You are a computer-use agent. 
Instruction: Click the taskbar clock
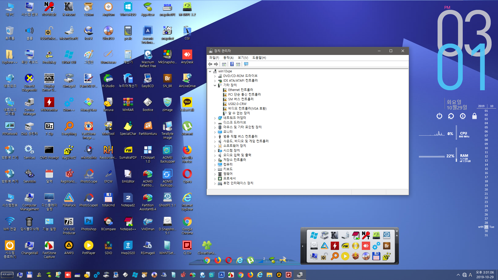point(485,275)
